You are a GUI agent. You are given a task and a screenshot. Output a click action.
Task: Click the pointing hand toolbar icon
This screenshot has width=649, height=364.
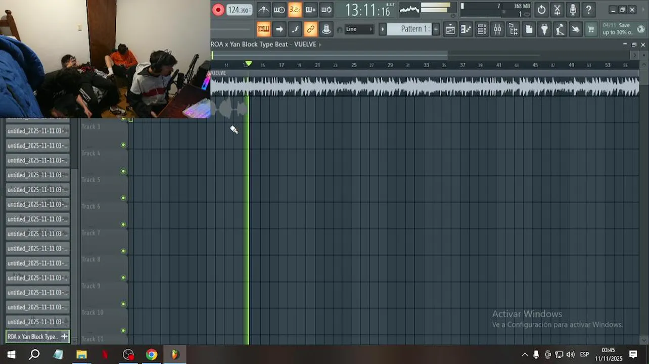pos(576,29)
